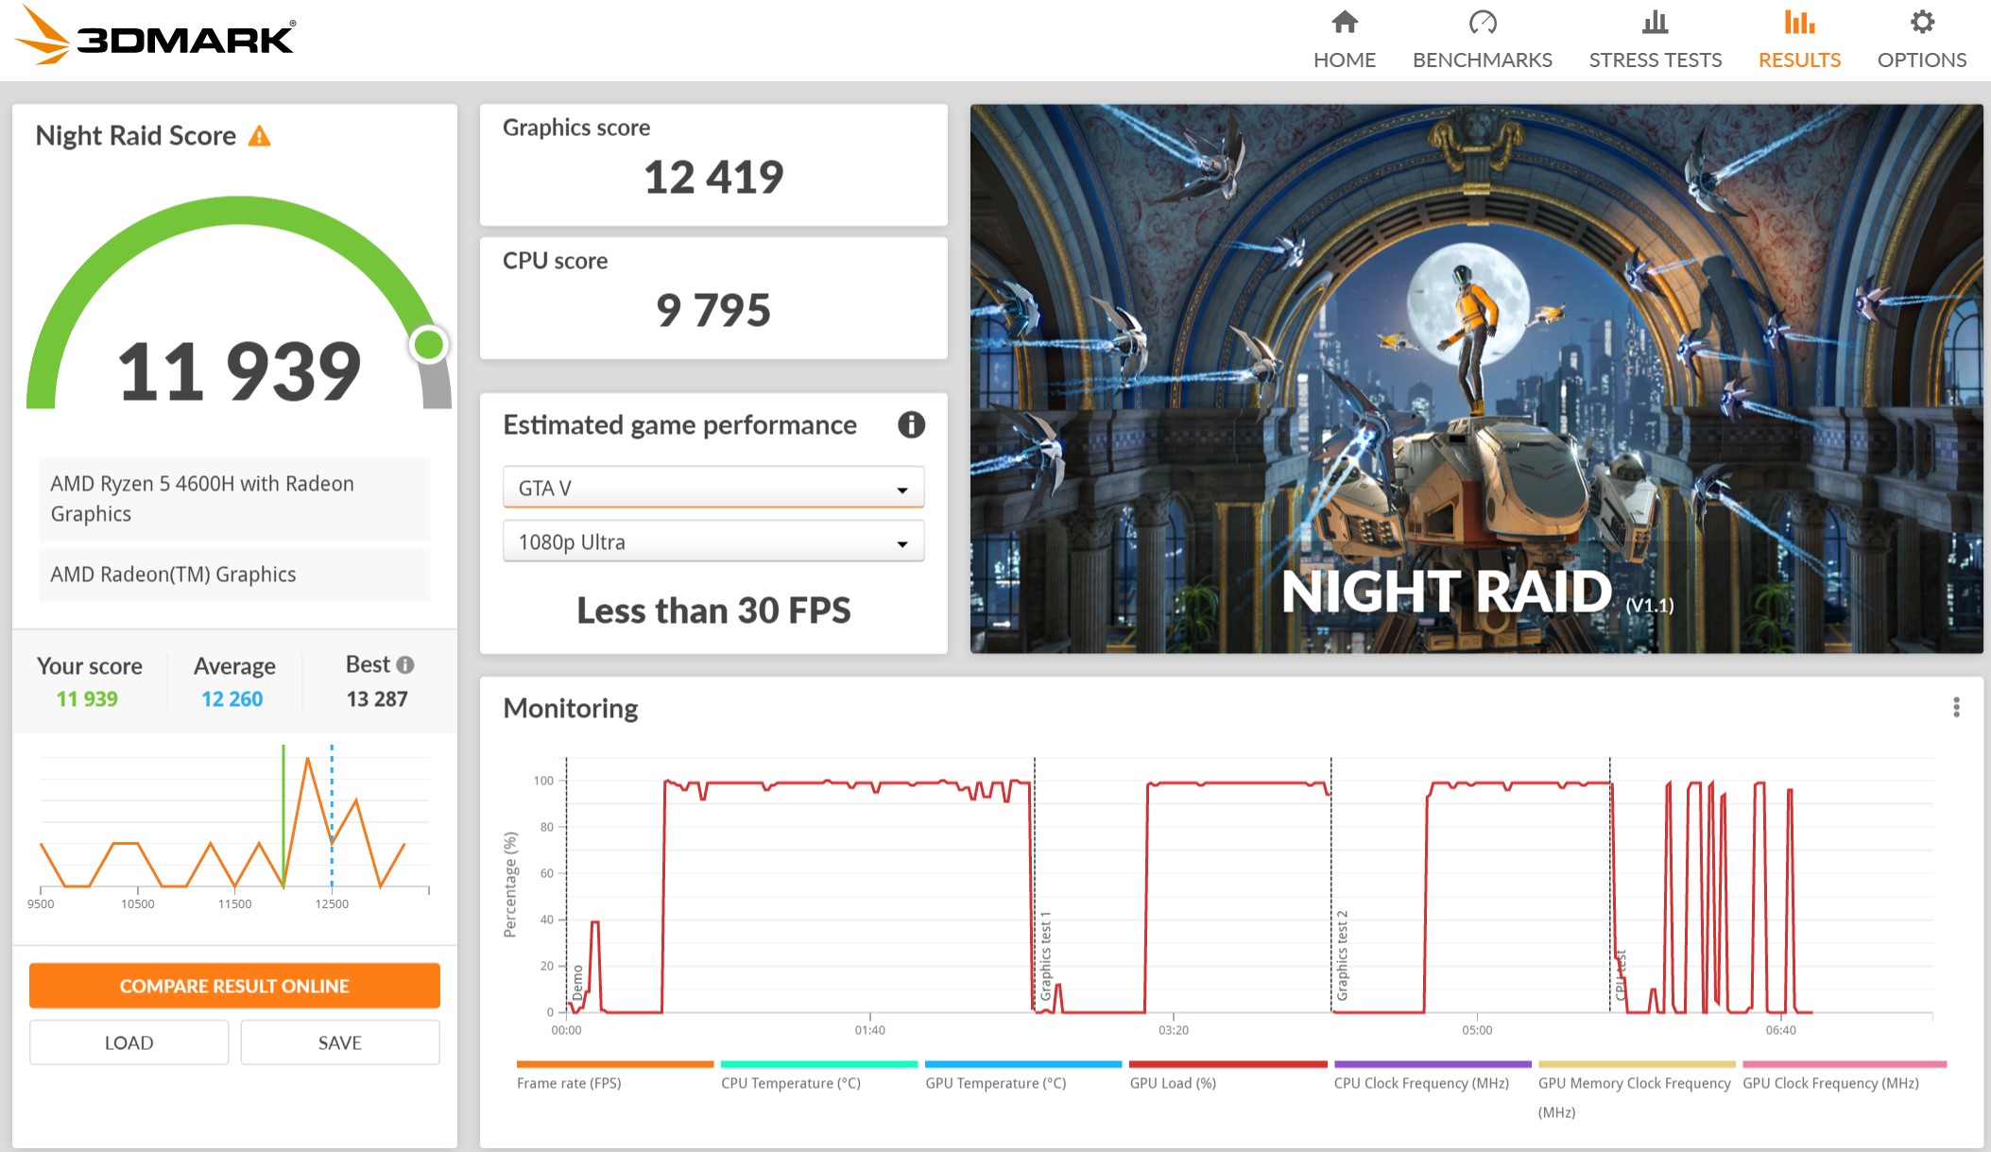Toggle the CPU Temperature legend series
Viewport: 1991px width, 1152px height.
[790, 1083]
